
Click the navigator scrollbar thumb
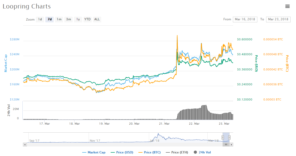click(x=226, y=144)
